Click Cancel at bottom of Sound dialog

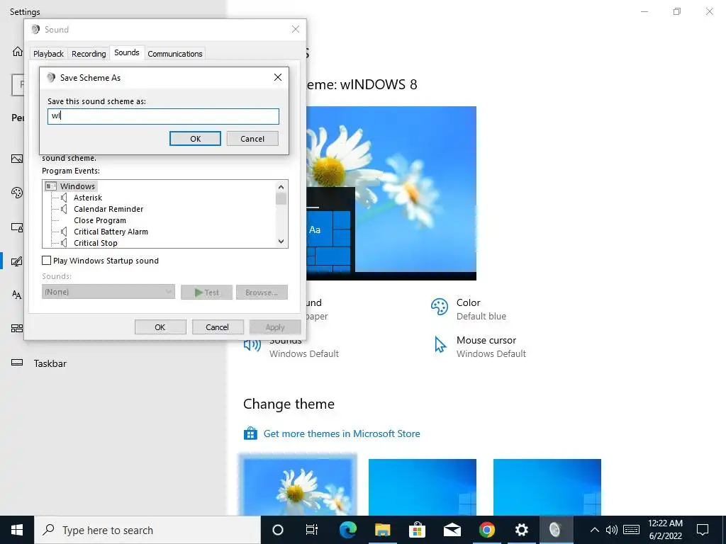tap(217, 327)
